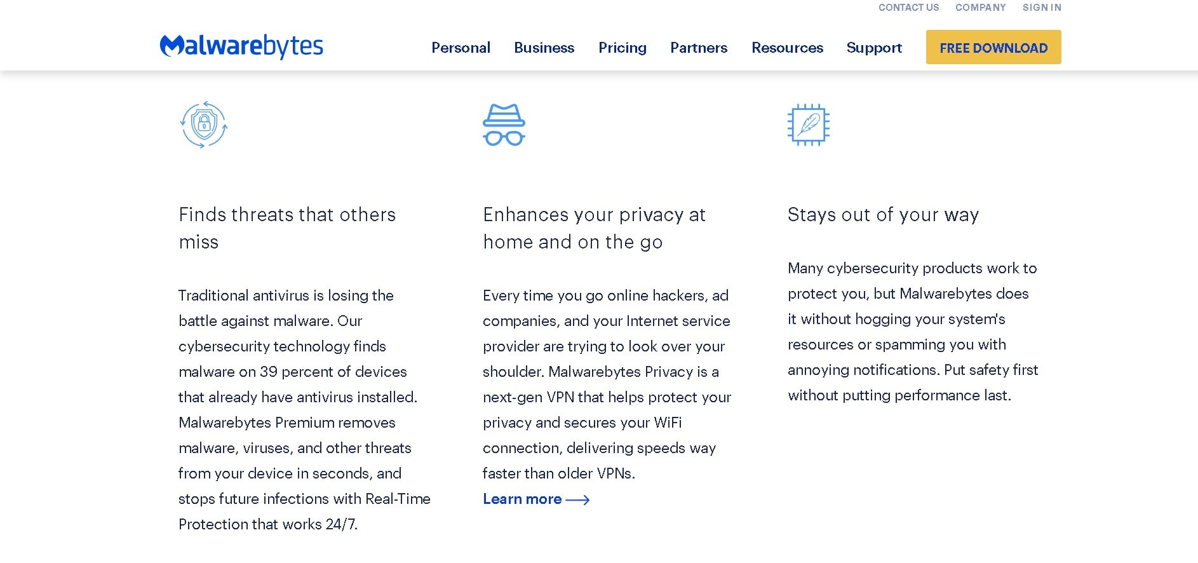This screenshot has width=1198, height=563.
Task: Open the Contact Us link
Action: 908,8
